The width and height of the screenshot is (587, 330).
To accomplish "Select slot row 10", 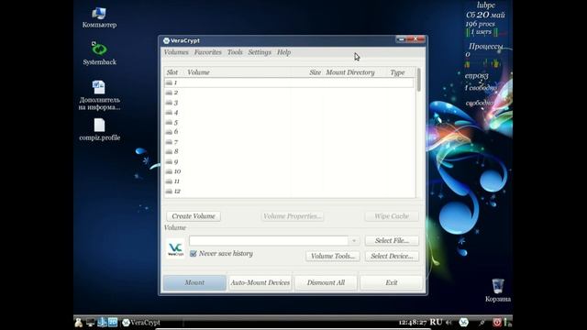I will pos(290,171).
